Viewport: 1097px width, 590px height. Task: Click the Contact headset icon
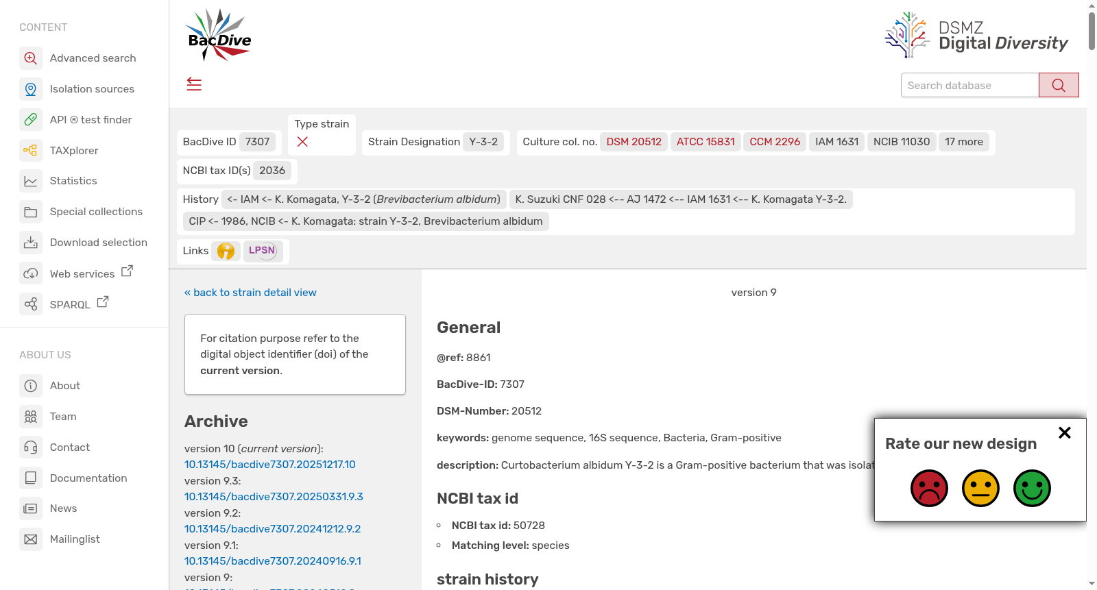click(31, 447)
